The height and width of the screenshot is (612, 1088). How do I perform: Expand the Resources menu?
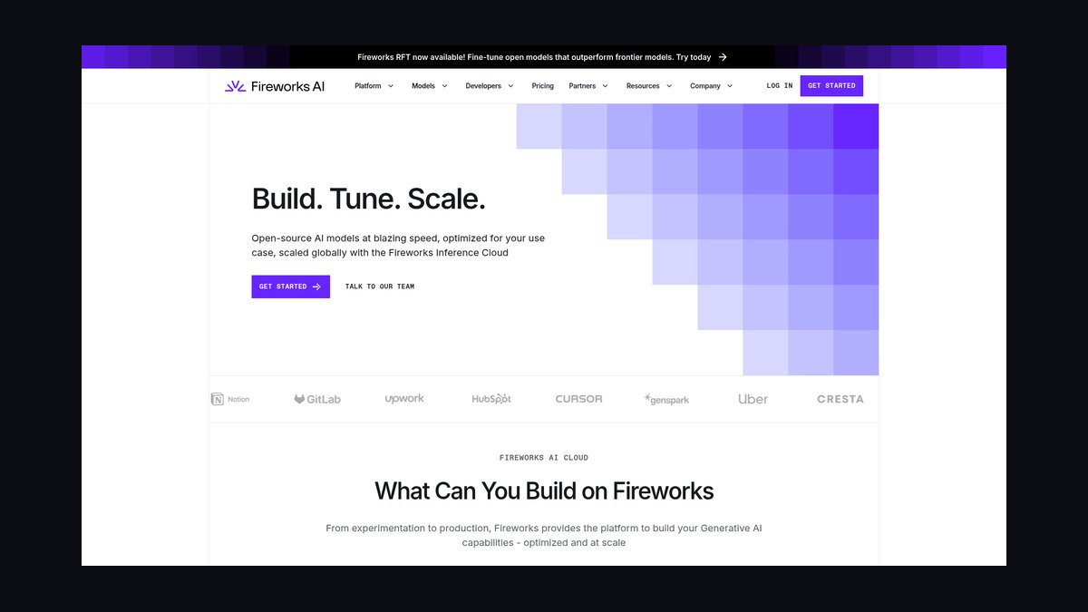pyautogui.click(x=649, y=86)
